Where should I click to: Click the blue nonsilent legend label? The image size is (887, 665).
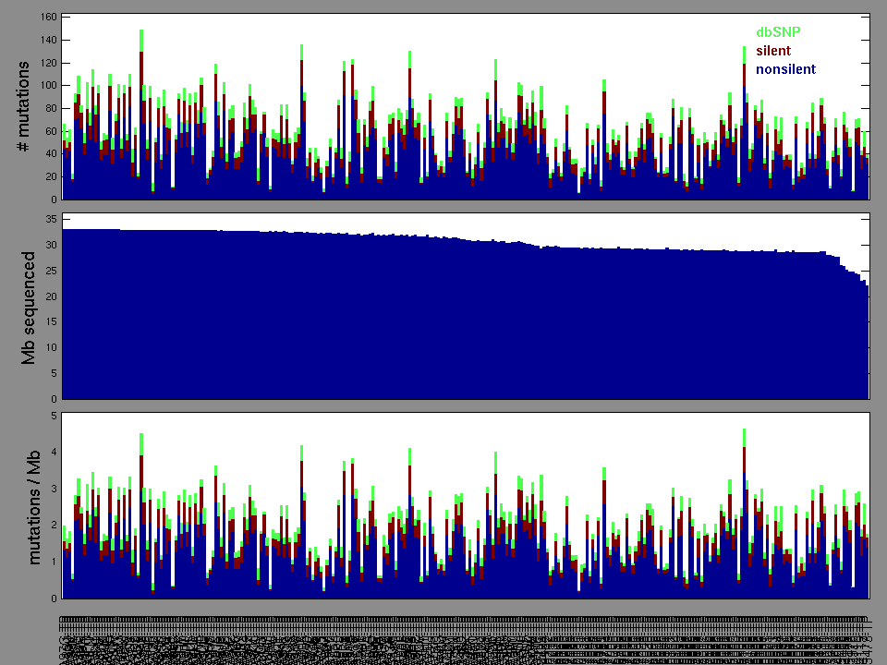785,69
